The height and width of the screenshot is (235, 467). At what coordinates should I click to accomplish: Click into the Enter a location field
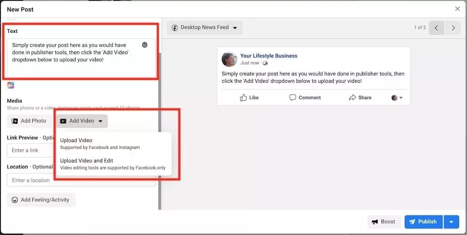click(81, 180)
